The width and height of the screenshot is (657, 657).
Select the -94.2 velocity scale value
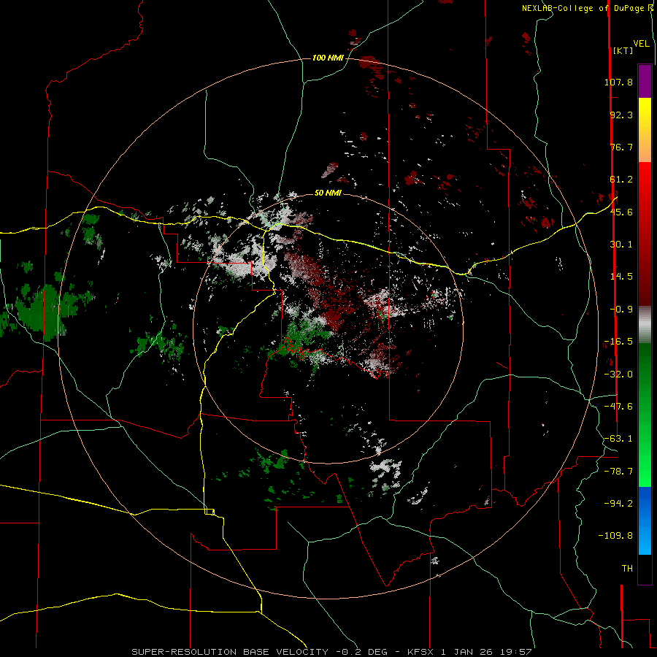[618, 503]
